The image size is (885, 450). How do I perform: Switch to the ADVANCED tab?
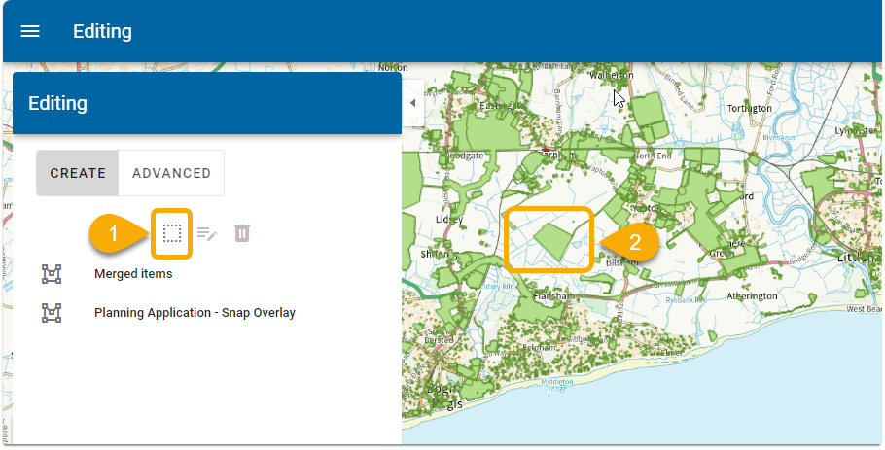[171, 173]
